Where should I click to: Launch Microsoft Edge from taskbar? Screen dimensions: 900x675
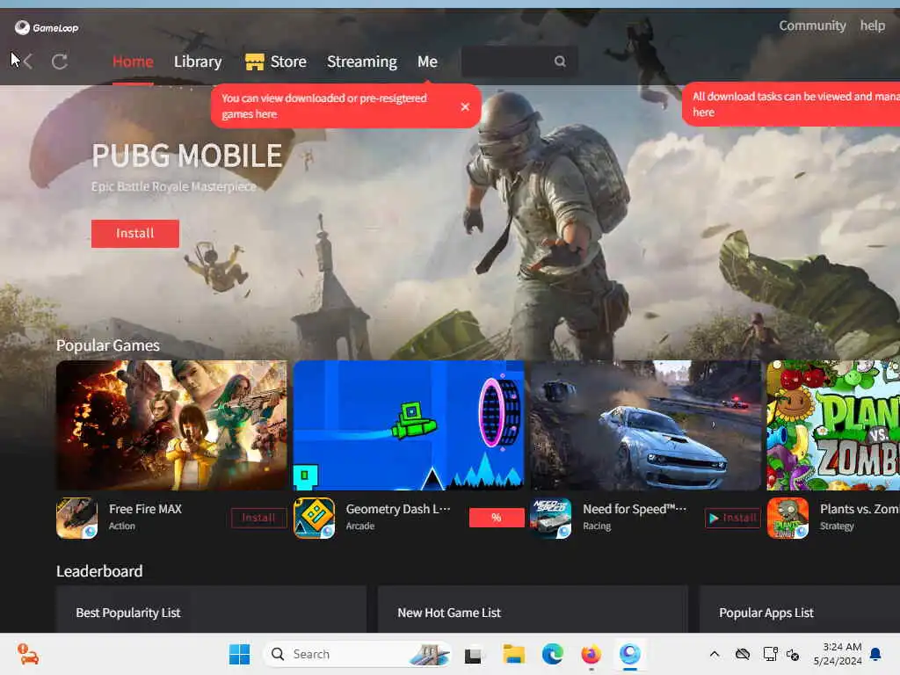click(x=552, y=654)
